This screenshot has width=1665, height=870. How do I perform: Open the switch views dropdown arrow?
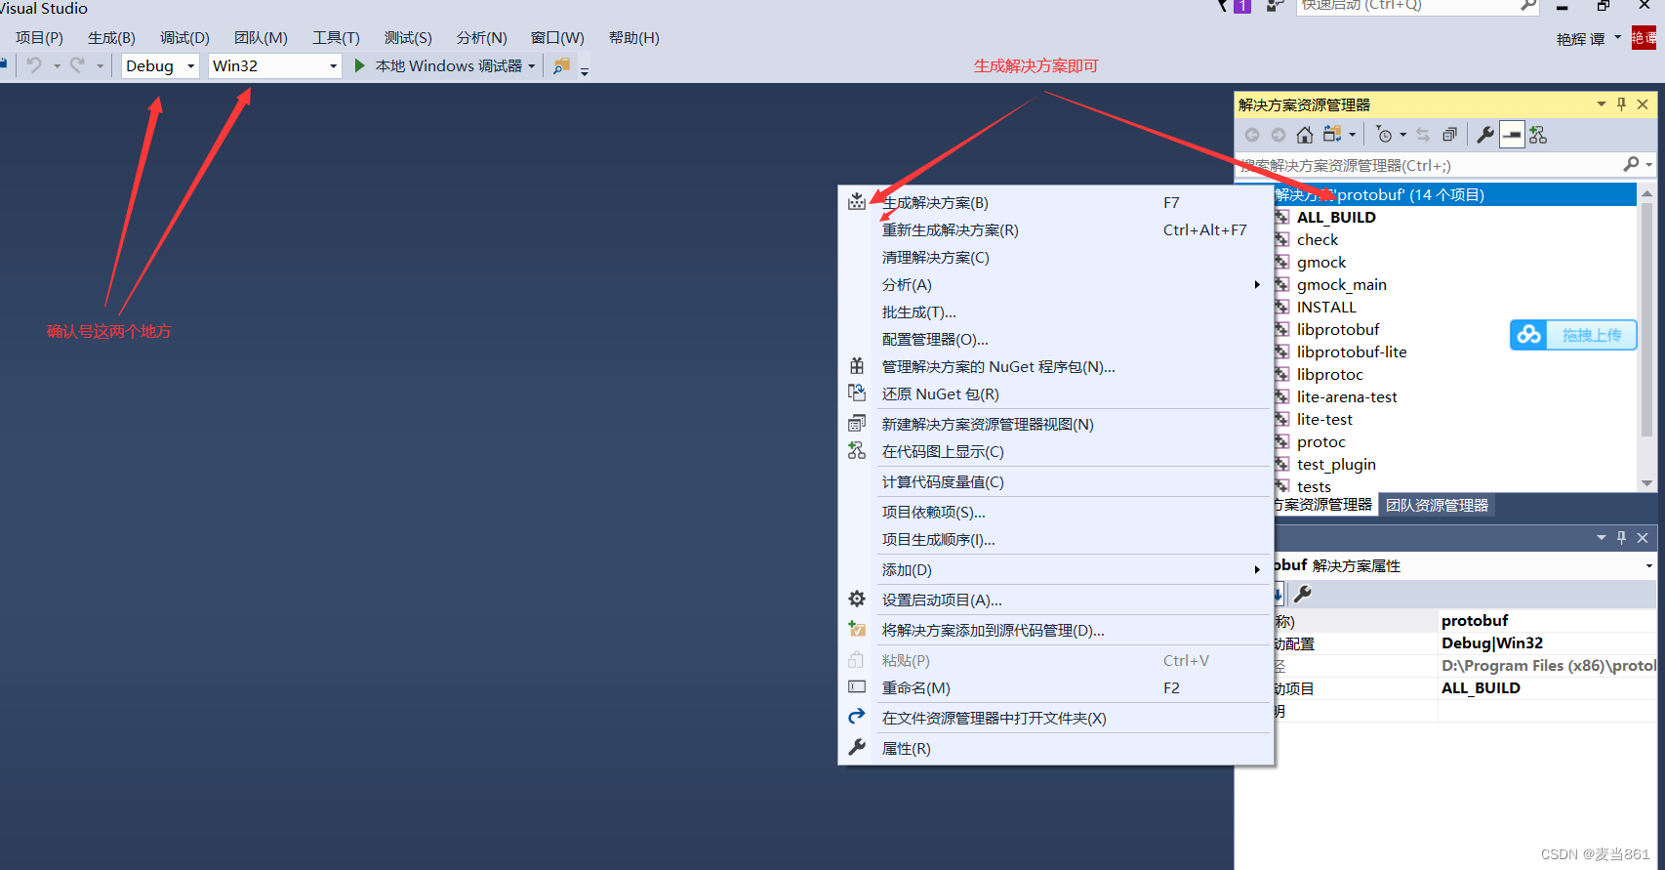[x=1353, y=135]
